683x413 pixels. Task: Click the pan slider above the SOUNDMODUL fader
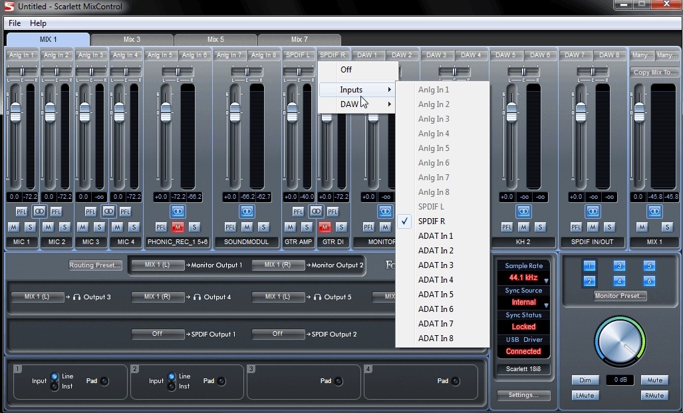(x=247, y=71)
